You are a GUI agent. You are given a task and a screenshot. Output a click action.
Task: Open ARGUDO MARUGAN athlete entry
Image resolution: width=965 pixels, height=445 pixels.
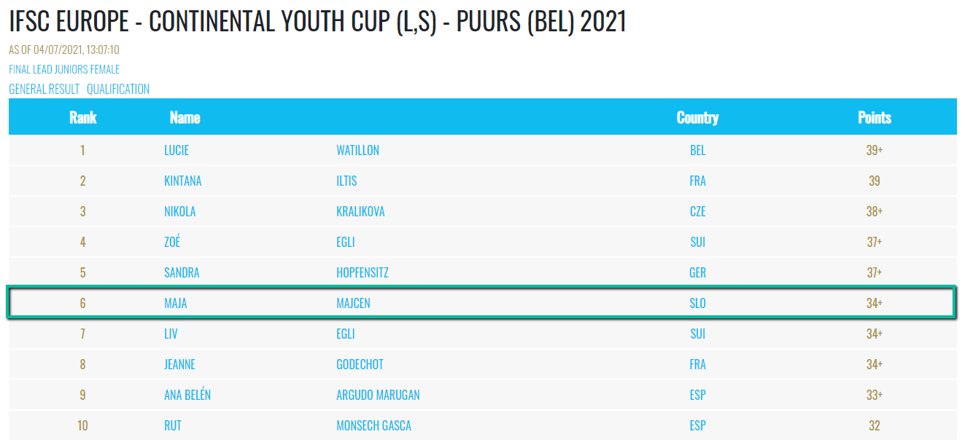point(378,395)
